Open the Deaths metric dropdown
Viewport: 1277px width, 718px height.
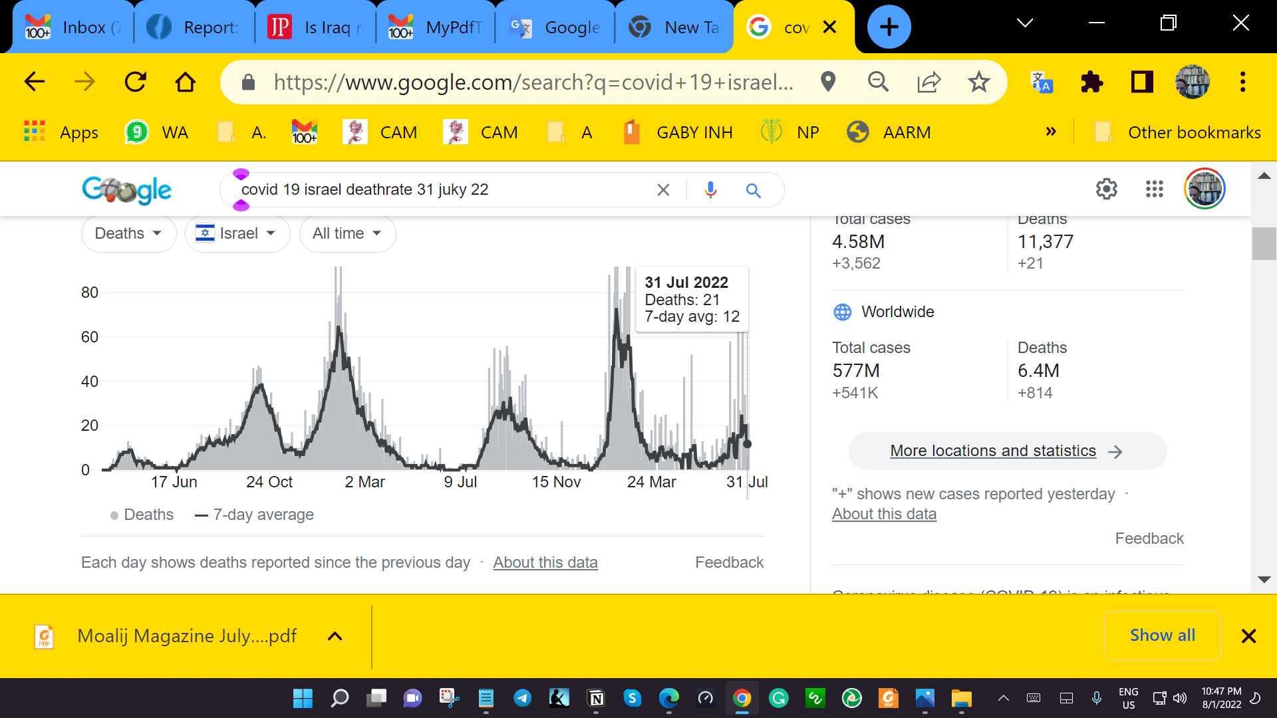128,233
